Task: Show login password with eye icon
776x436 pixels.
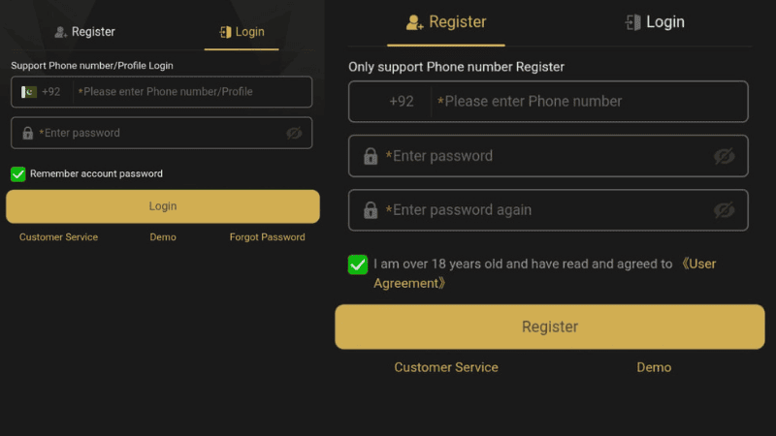Action: pos(294,133)
